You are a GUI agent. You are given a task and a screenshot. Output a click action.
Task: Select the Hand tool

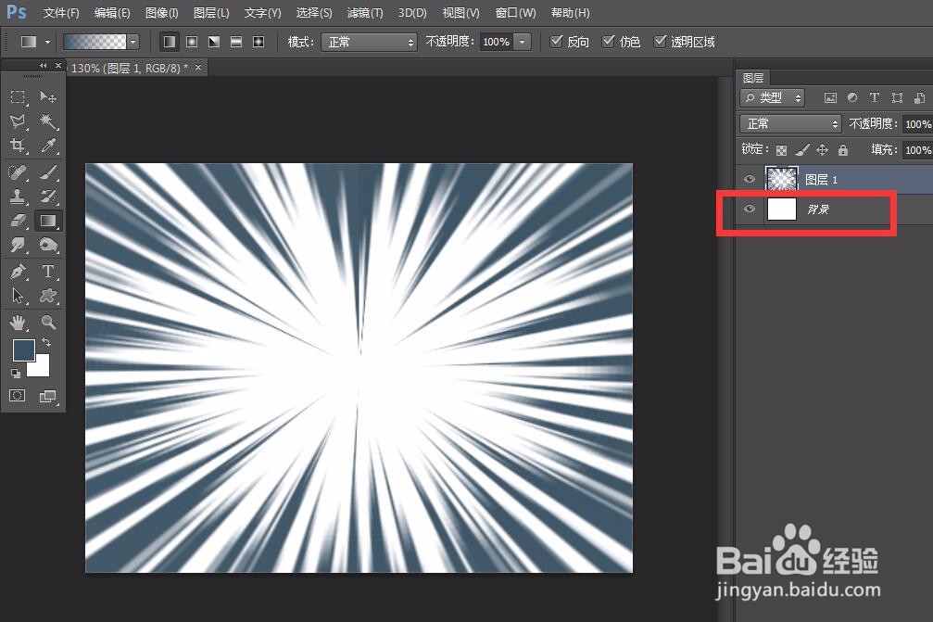pyautogui.click(x=18, y=323)
